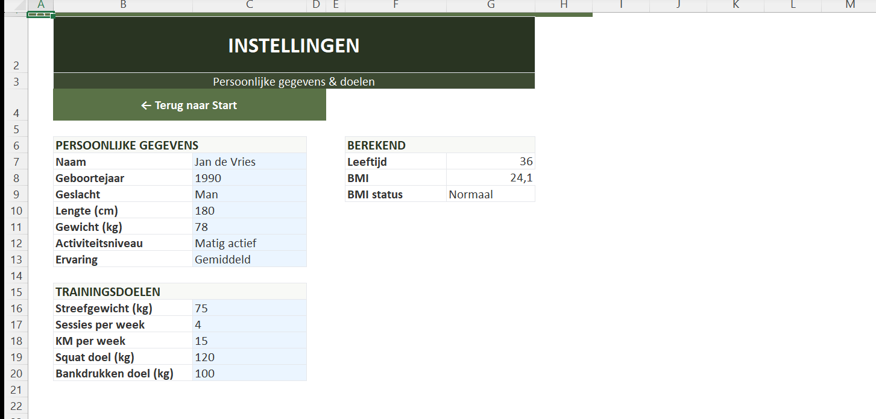Click the Terug naar Start button
This screenshot has height=419, width=876.
[189, 106]
